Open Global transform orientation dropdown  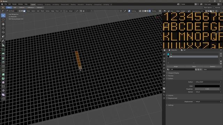coord(70,11)
